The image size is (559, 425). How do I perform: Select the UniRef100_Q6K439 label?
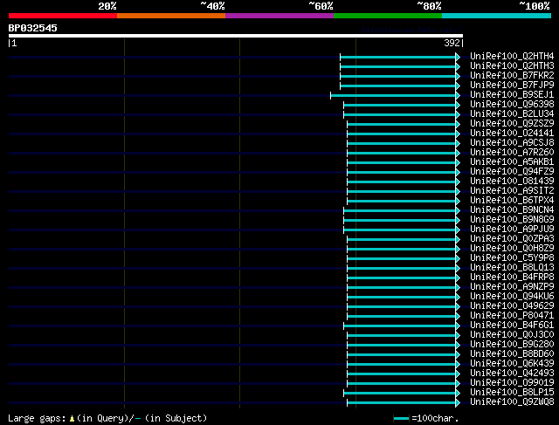pyautogui.click(x=512, y=364)
